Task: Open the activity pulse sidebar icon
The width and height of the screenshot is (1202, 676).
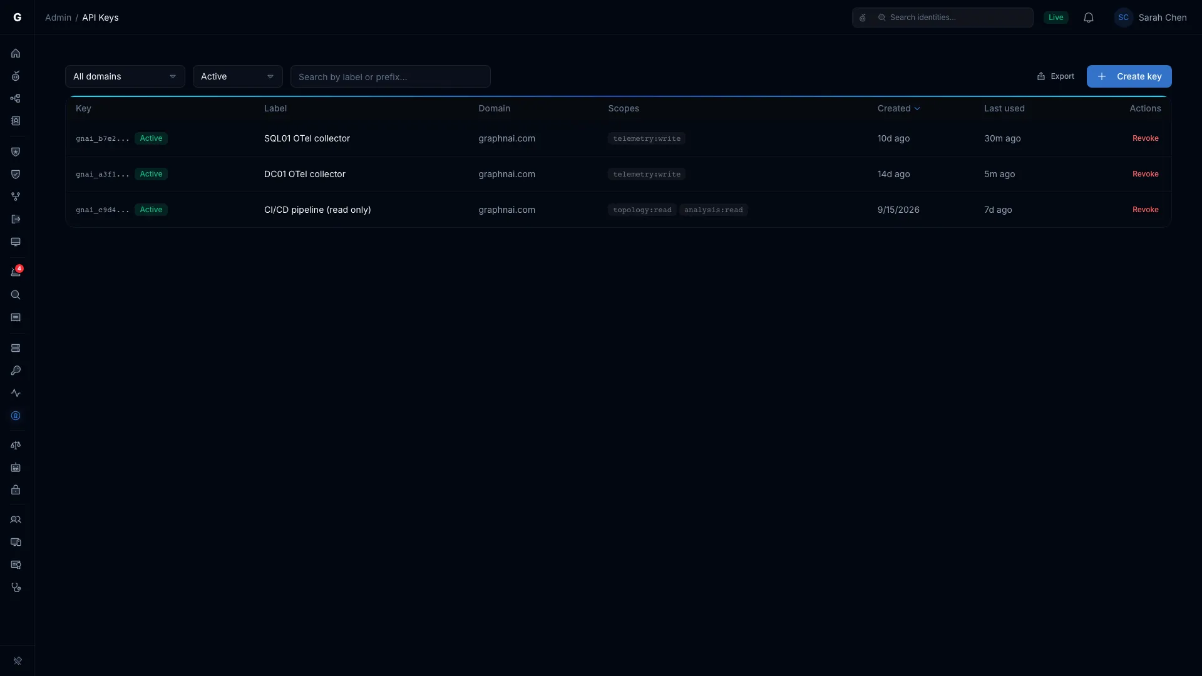Action: click(16, 393)
